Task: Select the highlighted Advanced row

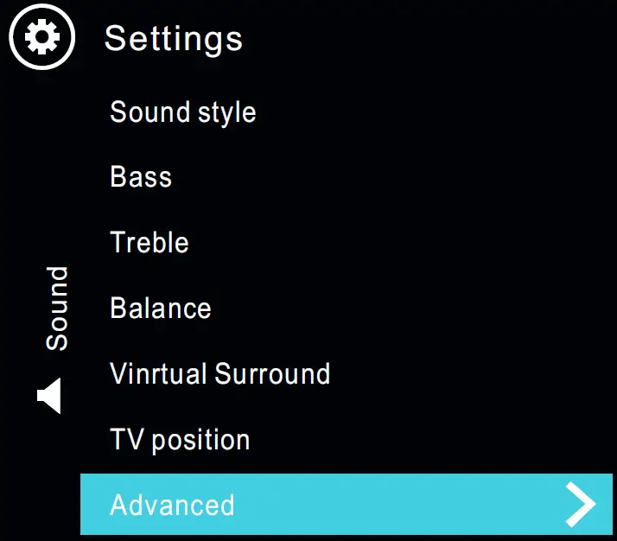Action: coord(346,505)
